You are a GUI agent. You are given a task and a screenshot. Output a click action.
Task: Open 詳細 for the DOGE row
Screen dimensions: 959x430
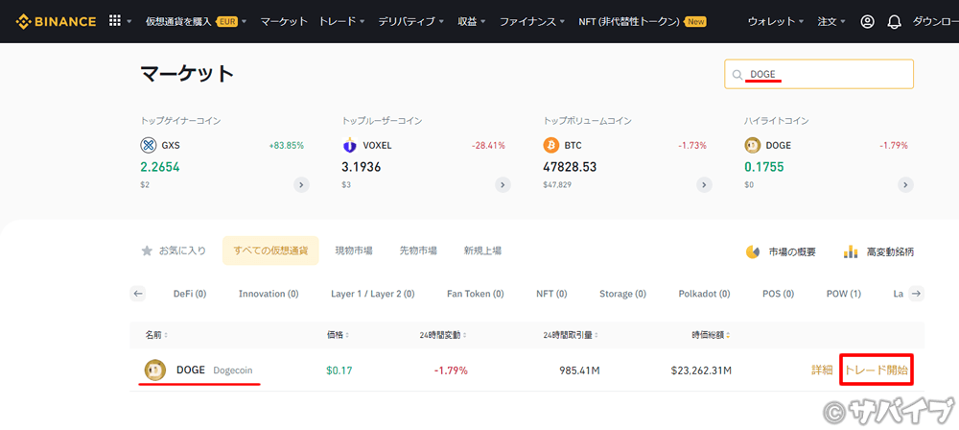[x=822, y=370]
